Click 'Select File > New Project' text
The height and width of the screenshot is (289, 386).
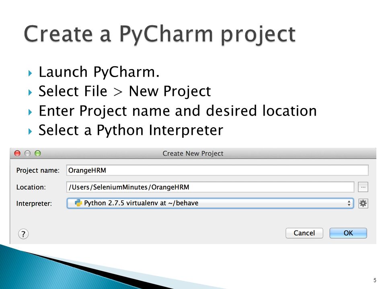click(125, 92)
